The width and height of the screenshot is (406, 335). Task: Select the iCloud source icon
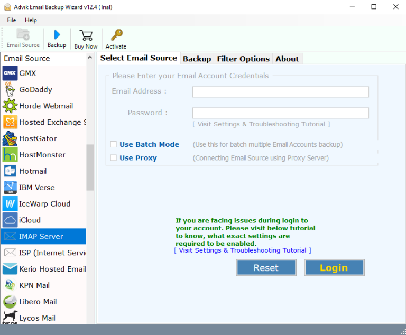10,220
